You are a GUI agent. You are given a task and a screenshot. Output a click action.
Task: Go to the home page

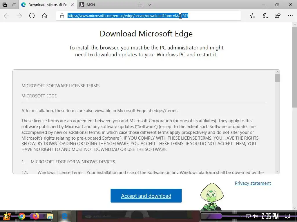[x=44, y=16]
